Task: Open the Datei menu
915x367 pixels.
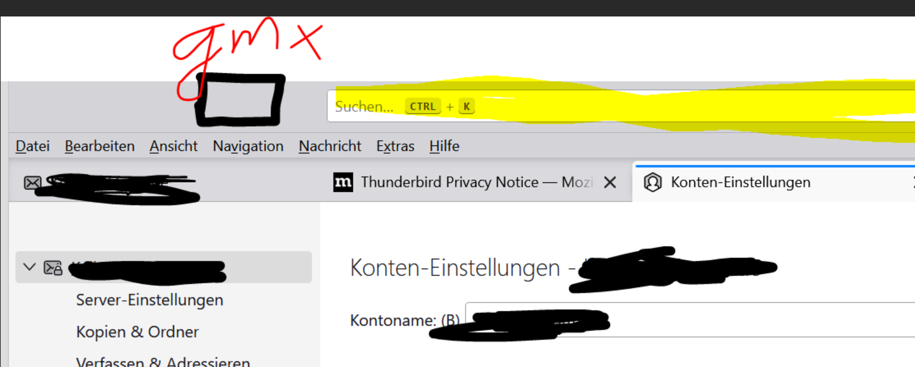Action: [32, 146]
